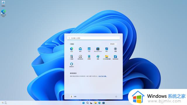Click the Start menu search box
This screenshot has width=187, height=105.
(93, 38)
